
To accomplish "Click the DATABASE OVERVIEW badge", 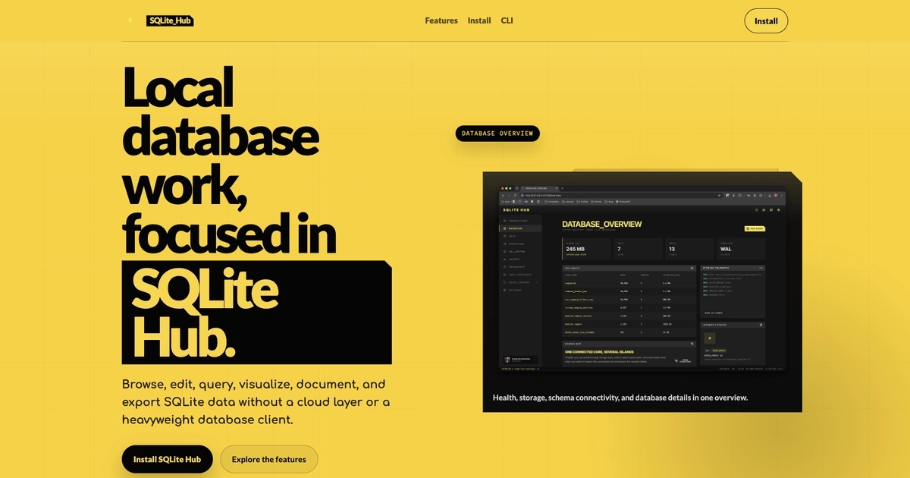I will [x=497, y=134].
